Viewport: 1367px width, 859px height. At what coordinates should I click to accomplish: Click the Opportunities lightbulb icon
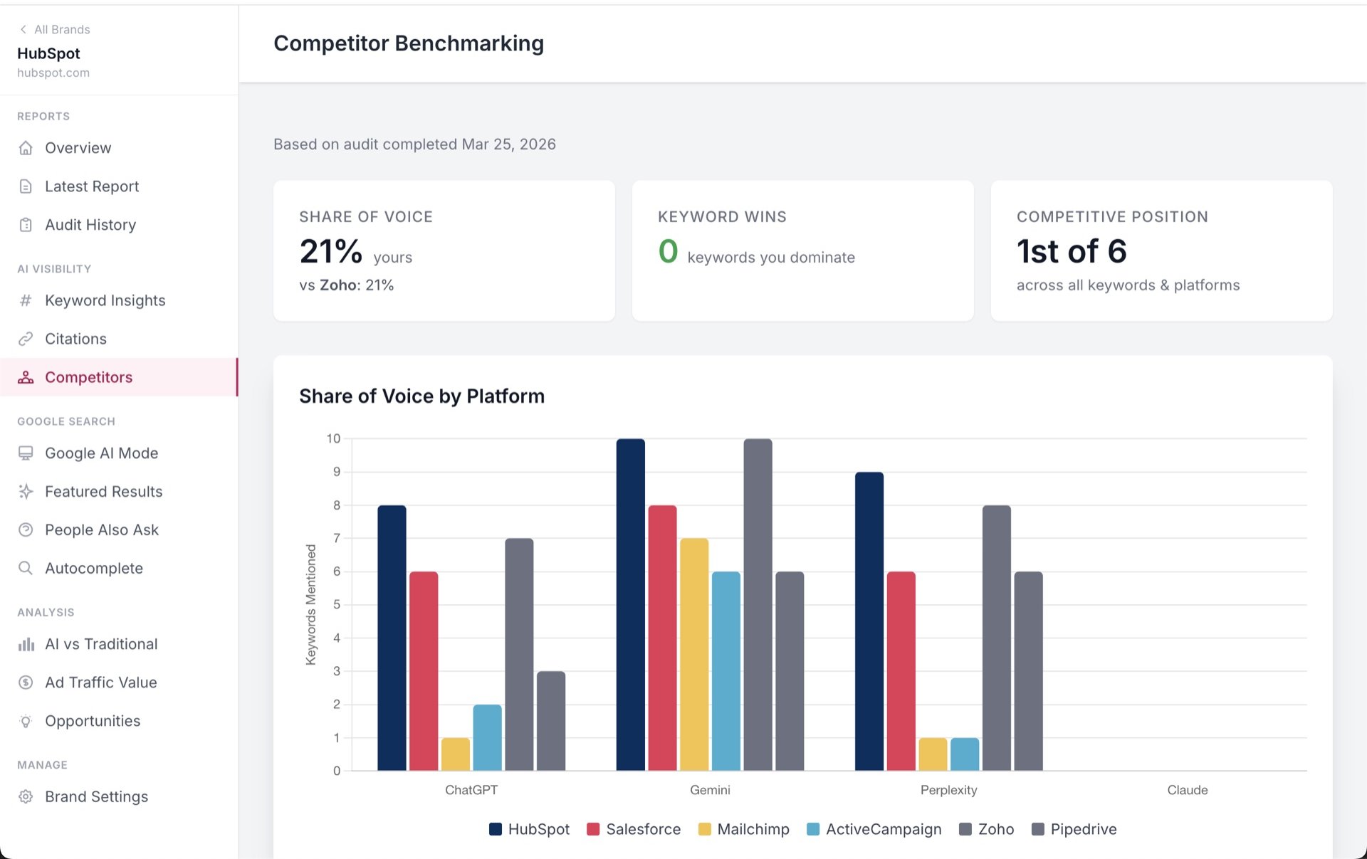pos(26,721)
